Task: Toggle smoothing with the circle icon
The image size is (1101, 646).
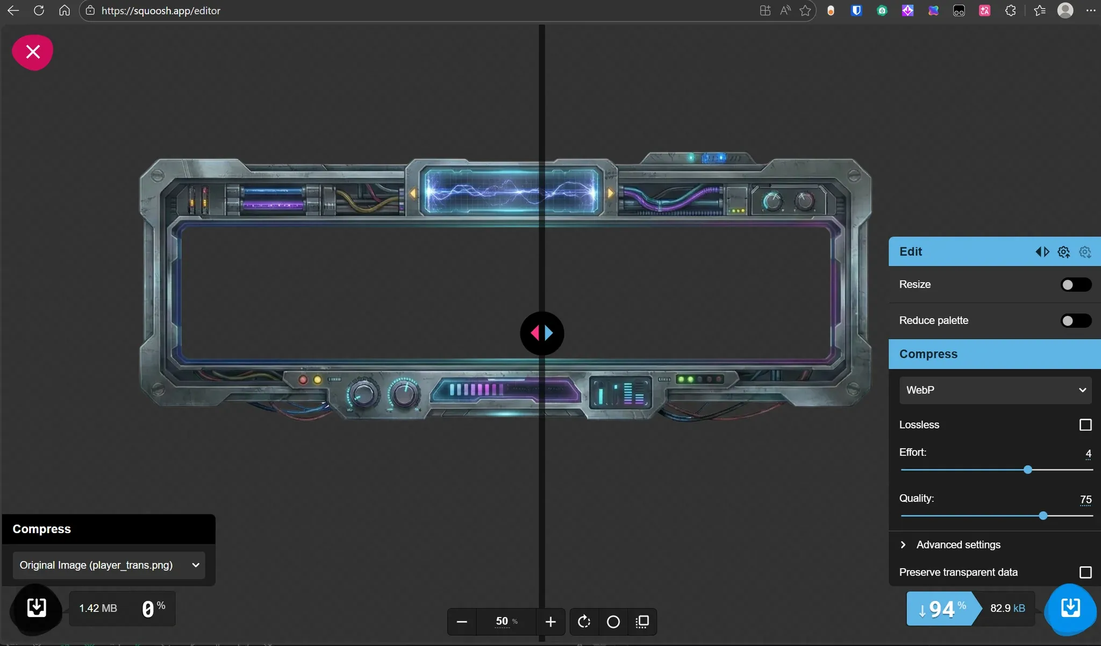Action: click(x=613, y=622)
